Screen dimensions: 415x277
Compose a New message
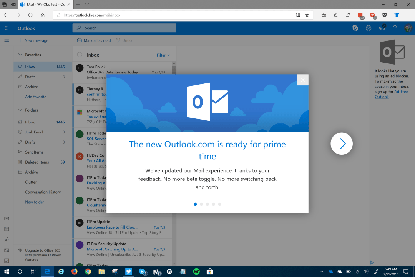[x=33, y=40]
